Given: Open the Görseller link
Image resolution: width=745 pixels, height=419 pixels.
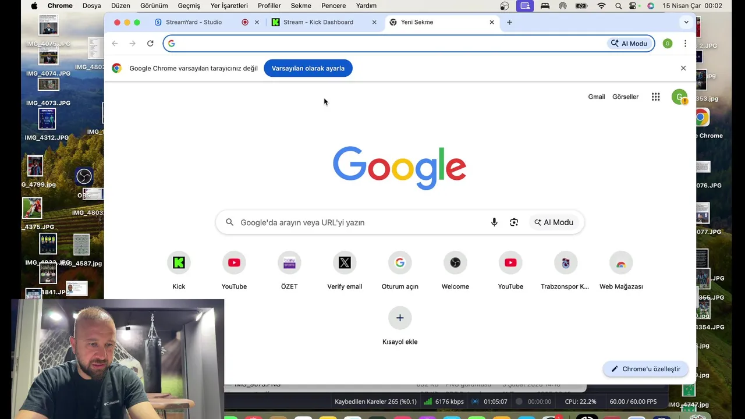Looking at the screenshot, I should pyautogui.click(x=626, y=97).
